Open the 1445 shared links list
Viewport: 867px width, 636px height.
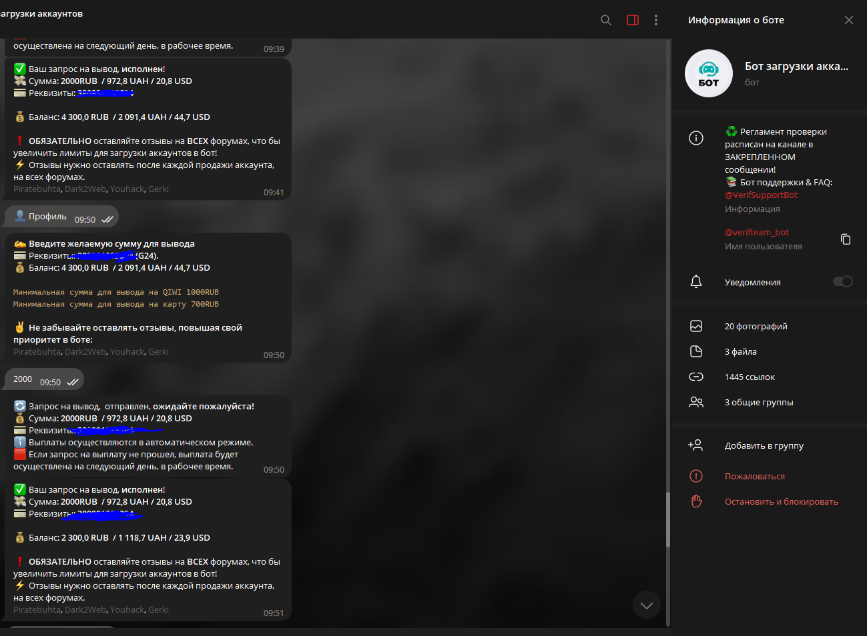click(x=750, y=377)
